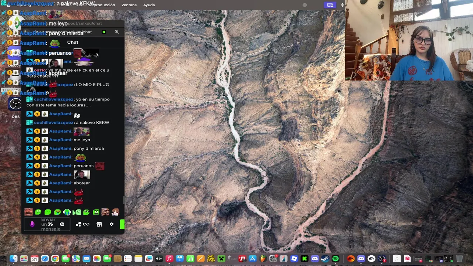Click the infinity icon below the chat

(86, 224)
